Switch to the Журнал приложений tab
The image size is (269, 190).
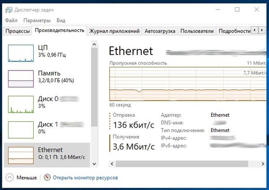114,31
